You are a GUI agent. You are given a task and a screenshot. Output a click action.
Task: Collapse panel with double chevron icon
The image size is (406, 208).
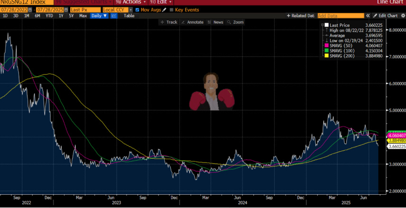[x=368, y=16]
